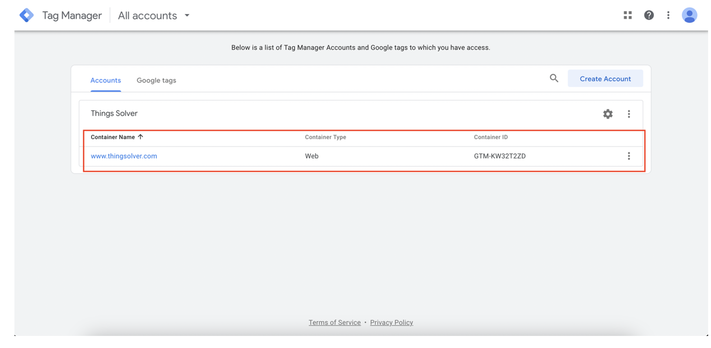The width and height of the screenshot is (711, 348).
Task: Click the All accounts dropdown arrow
Action: click(x=187, y=16)
